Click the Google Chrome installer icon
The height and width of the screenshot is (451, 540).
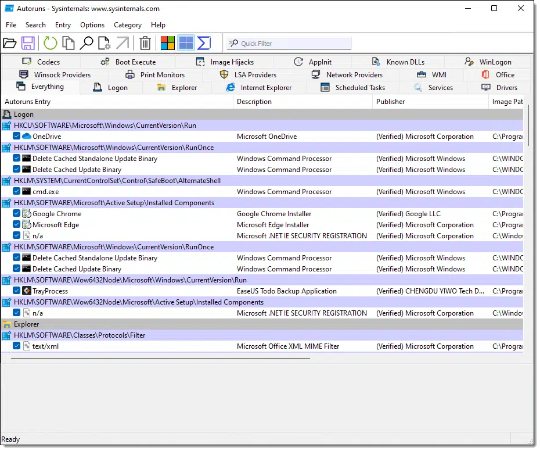(27, 213)
